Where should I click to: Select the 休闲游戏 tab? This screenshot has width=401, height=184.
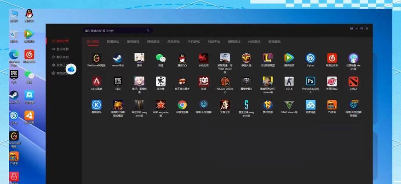tap(254, 41)
